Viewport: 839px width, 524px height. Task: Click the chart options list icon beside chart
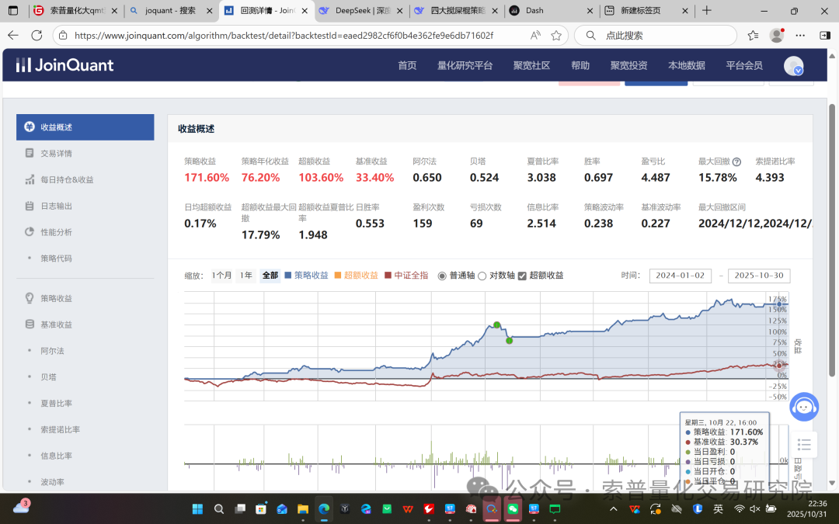[x=804, y=445]
